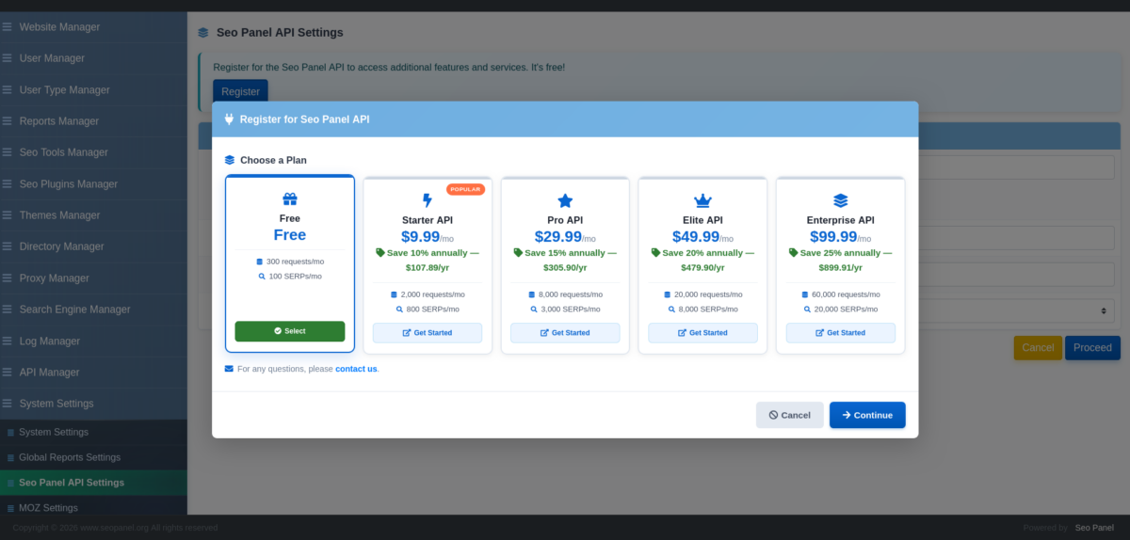Expand Directory Manager in the sidebar
The width and height of the screenshot is (1130, 540).
tap(93, 246)
